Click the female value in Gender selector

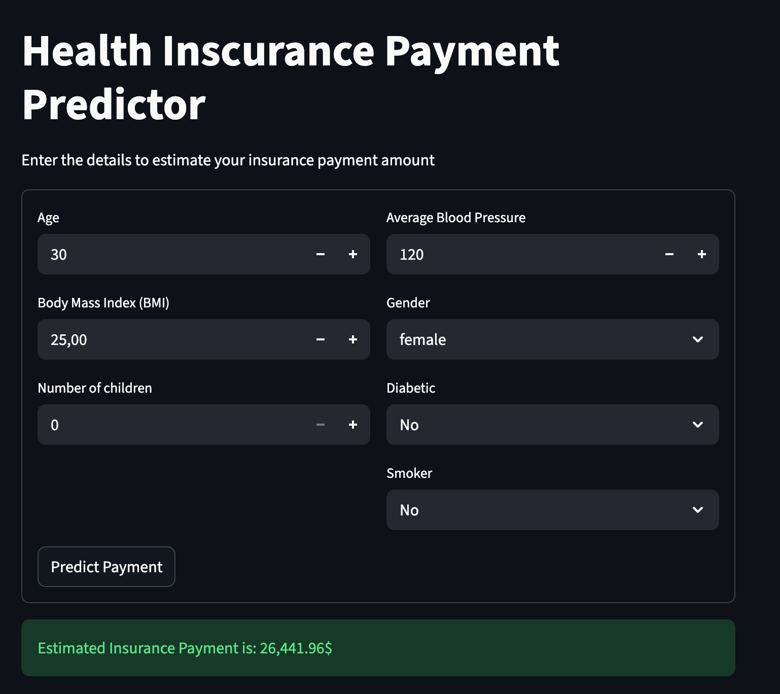422,339
